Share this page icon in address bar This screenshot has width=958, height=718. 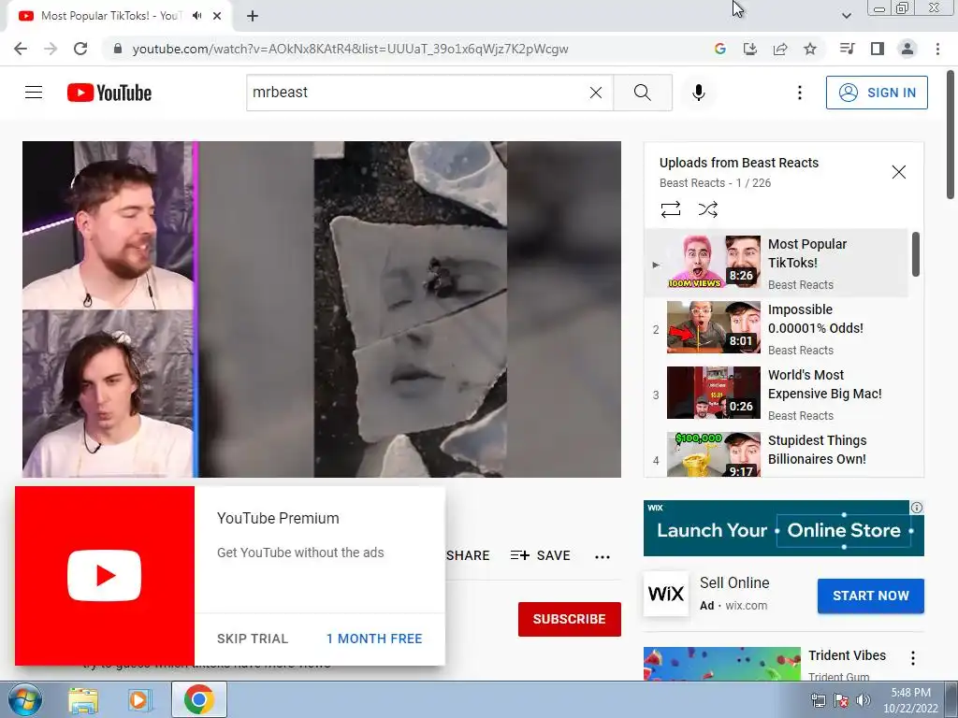tap(780, 49)
